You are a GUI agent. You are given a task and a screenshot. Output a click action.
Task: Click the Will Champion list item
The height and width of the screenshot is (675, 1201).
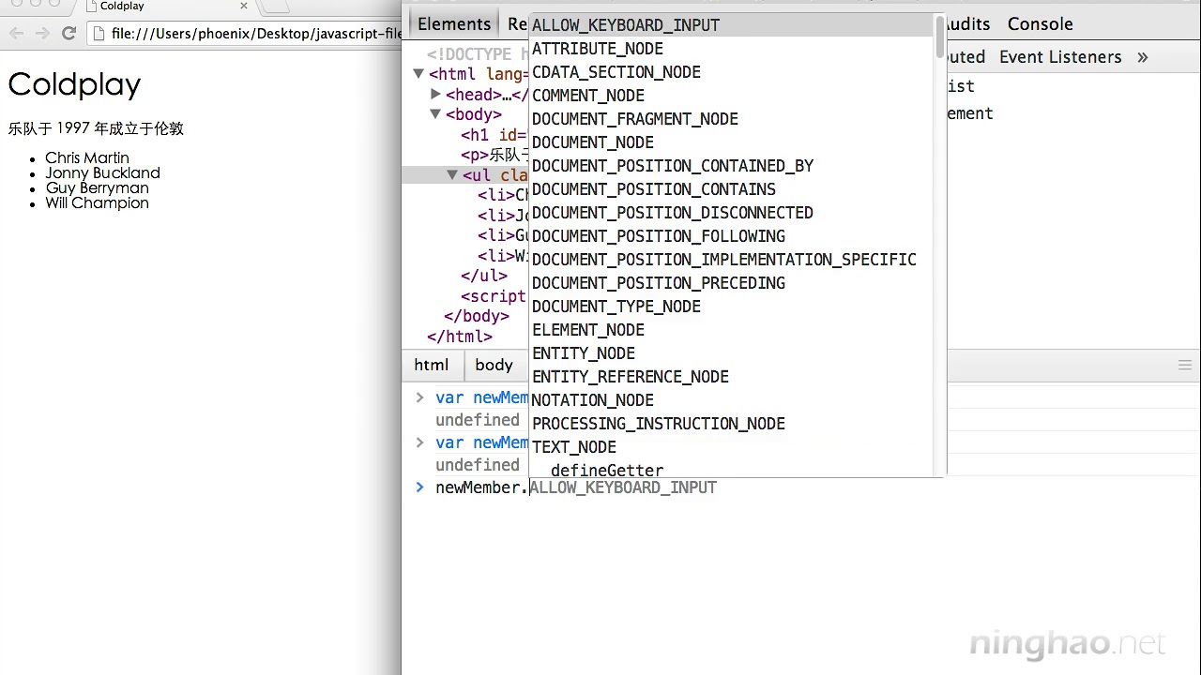pos(97,202)
